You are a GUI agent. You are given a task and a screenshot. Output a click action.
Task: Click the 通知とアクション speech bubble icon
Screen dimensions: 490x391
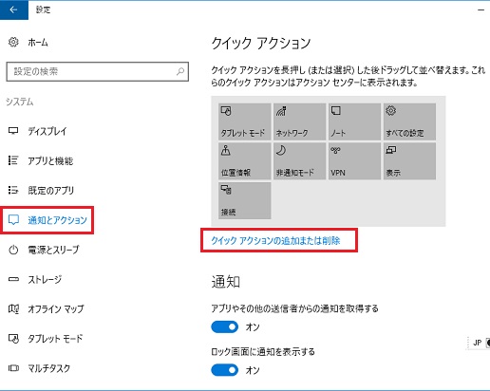[13, 219]
